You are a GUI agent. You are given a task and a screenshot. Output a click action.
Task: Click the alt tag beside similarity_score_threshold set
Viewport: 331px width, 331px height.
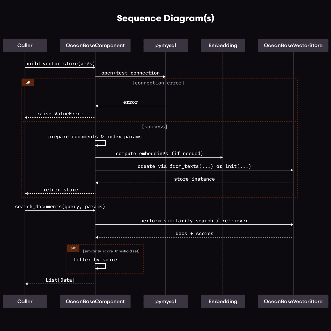click(x=73, y=248)
